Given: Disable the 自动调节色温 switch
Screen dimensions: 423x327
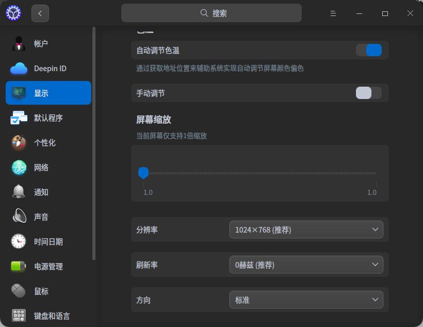Looking at the screenshot, I should pos(369,50).
